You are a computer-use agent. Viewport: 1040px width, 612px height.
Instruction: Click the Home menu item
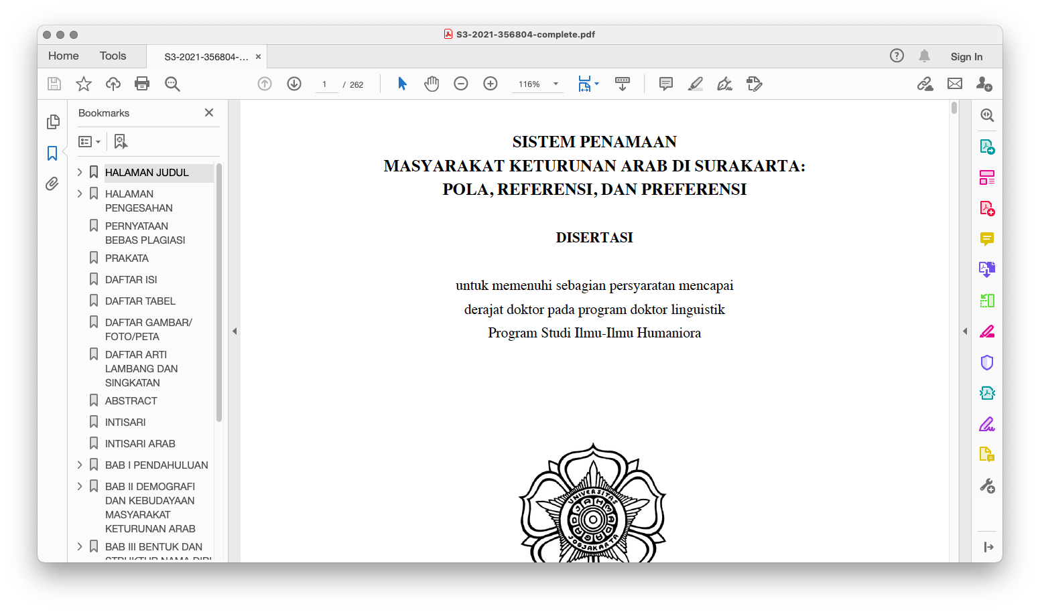63,56
